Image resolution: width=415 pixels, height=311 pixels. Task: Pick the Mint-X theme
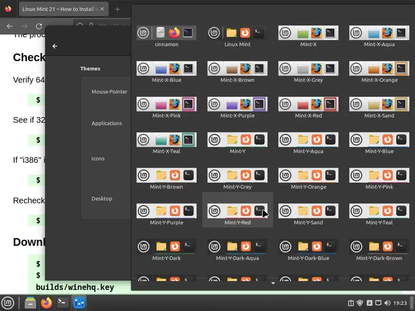tap(308, 33)
